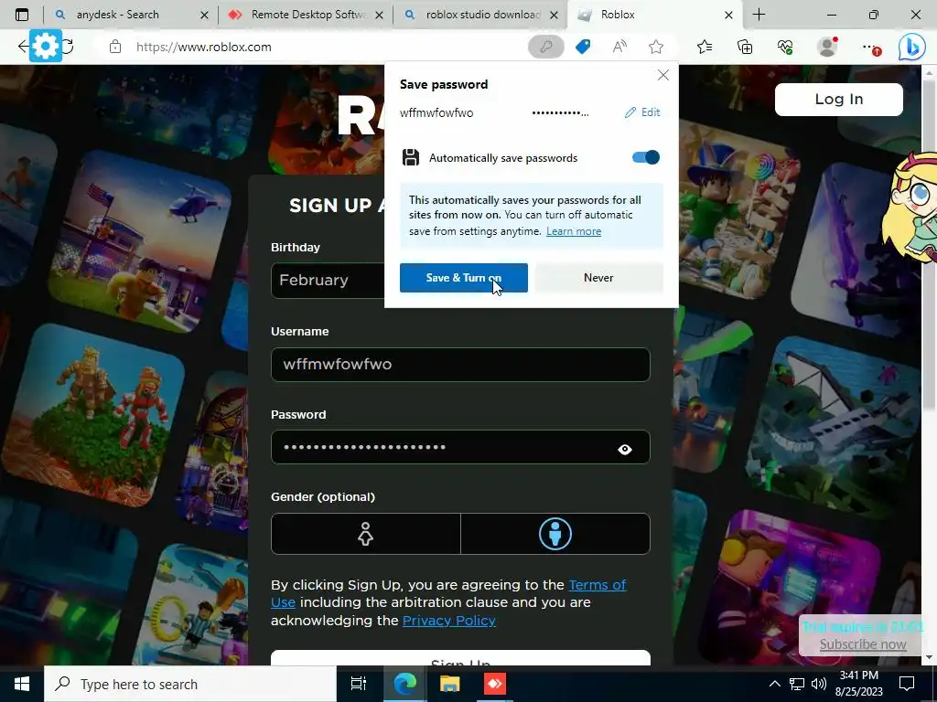The height and width of the screenshot is (702, 937).
Task: Open File Explorer from taskbar
Action: (x=449, y=684)
